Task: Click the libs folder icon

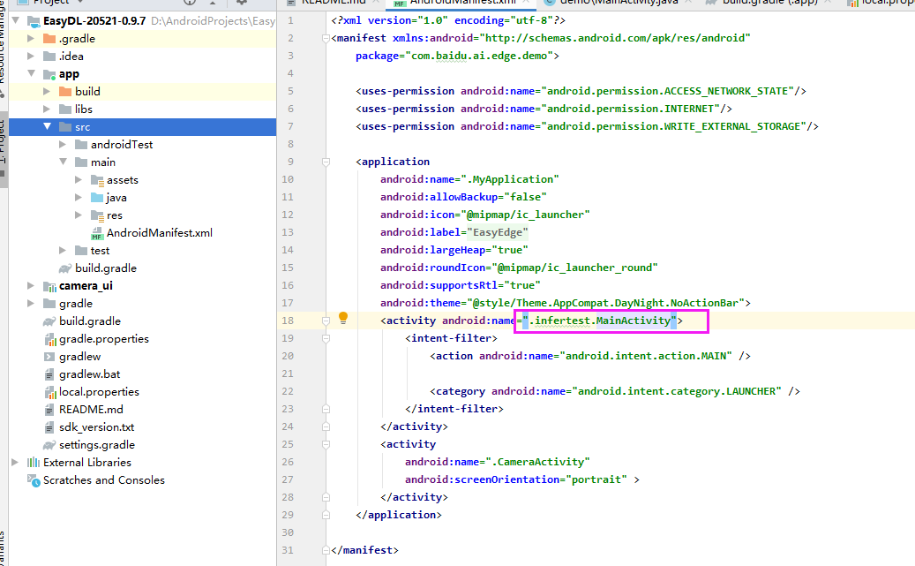Action: [x=65, y=109]
